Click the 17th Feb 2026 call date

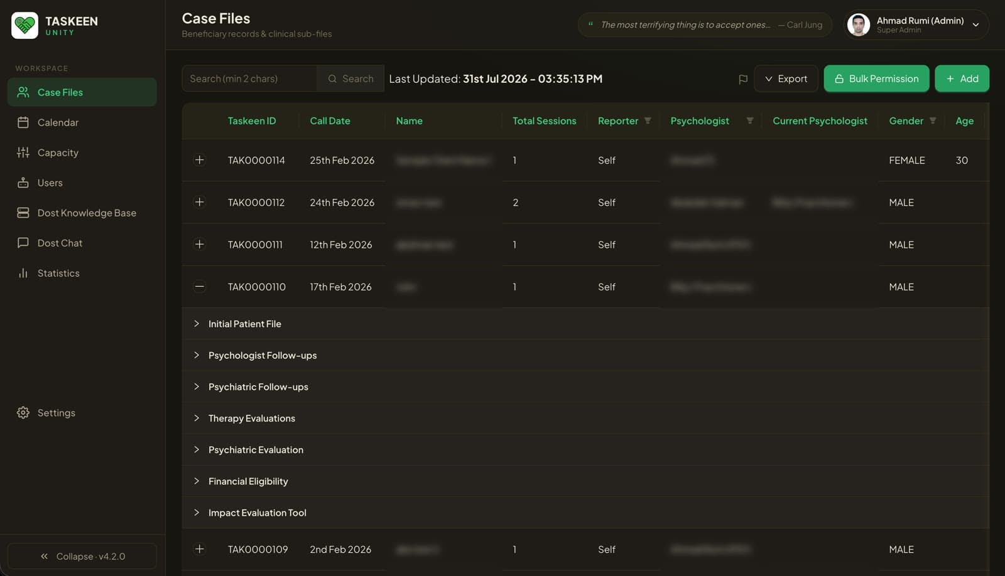pos(340,287)
